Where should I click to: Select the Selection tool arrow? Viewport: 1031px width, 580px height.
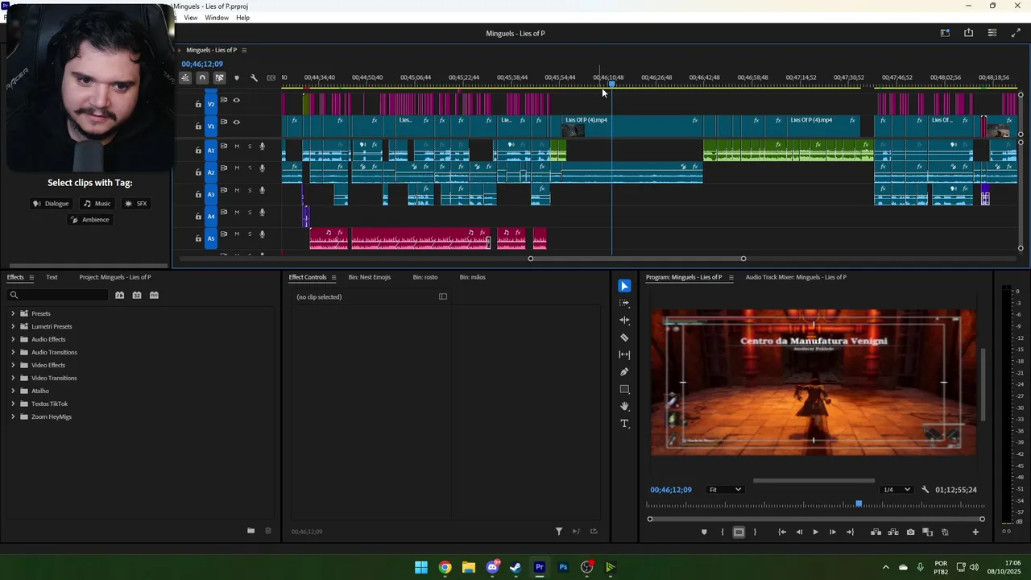(624, 286)
